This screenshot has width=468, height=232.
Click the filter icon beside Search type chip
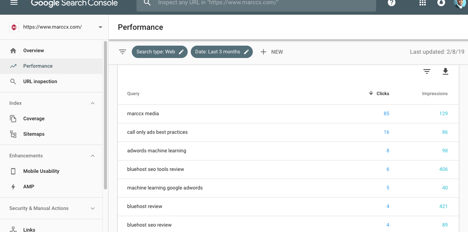[123, 52]
